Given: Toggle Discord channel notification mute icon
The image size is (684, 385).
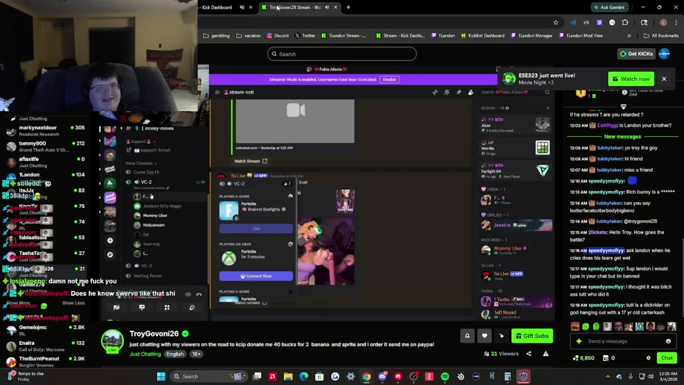Looking at the screenshot, I should click(447, 92).
